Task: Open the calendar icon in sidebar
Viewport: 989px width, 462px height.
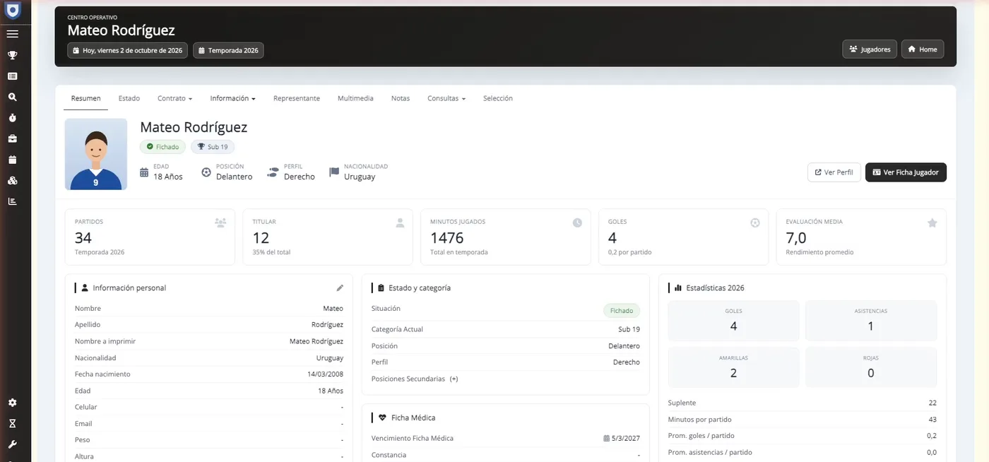Action: point(12,160)
